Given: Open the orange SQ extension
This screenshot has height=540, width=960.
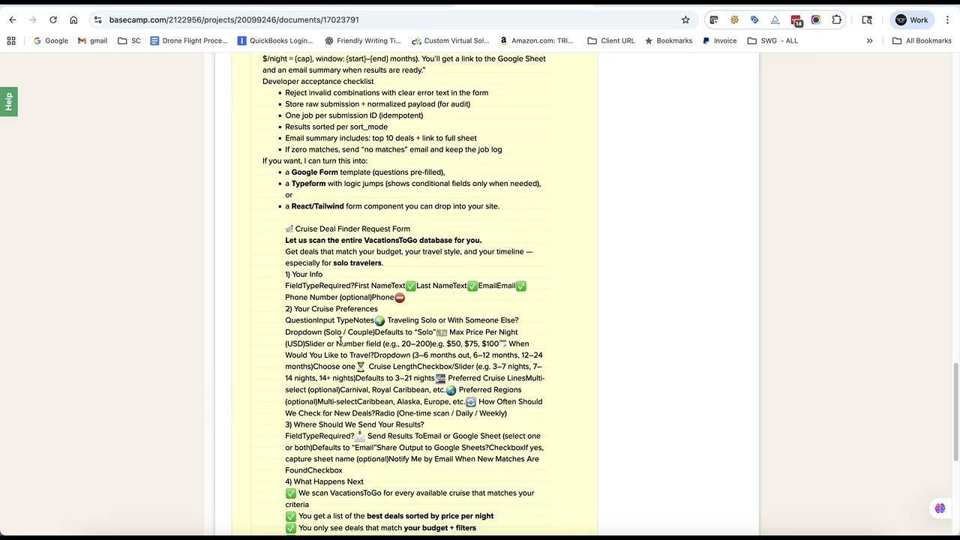Looking at the screenshot, I should coord(734,20).
